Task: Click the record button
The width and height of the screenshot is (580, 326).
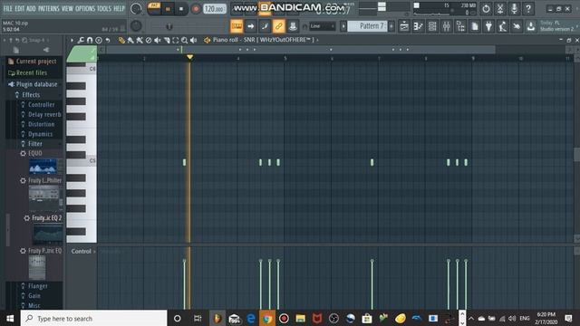Action: click(196, 9)
